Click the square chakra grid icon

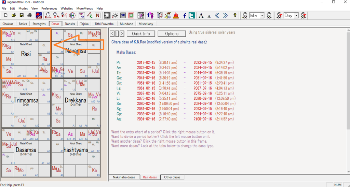coord(107,15)
